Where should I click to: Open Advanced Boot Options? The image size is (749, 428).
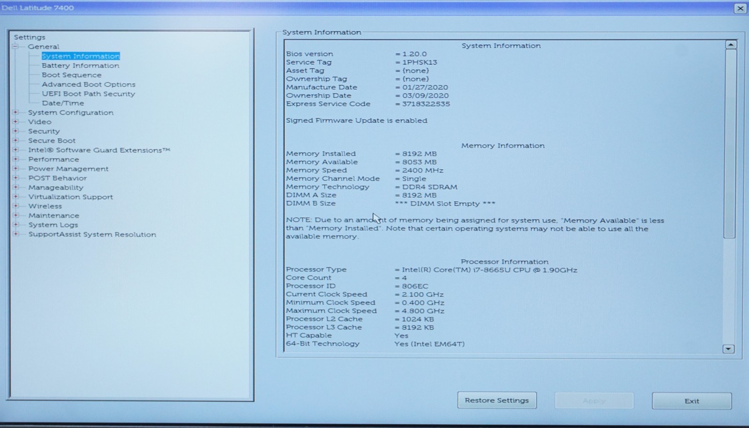[88, 84]
